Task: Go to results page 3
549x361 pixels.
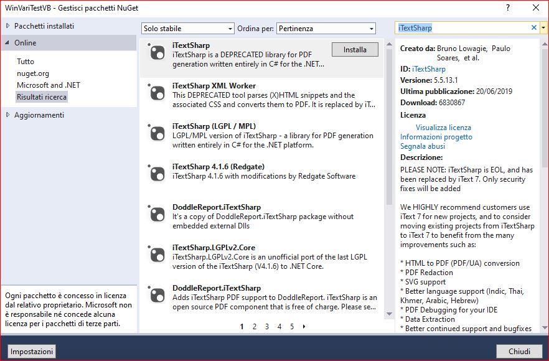Action: (x=267, y=327)
